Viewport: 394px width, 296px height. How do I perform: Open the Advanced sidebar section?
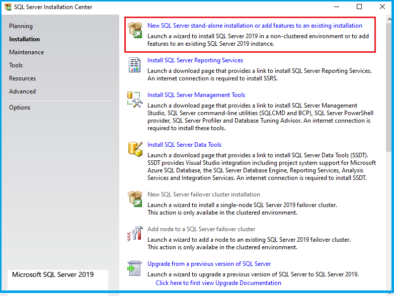22,91
